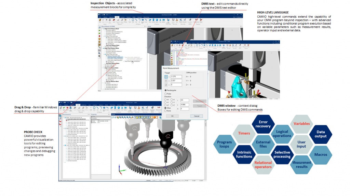This screenshot has height=196, width=350.
Task: Select the Rectangular radio button
Action: point(166,90)
